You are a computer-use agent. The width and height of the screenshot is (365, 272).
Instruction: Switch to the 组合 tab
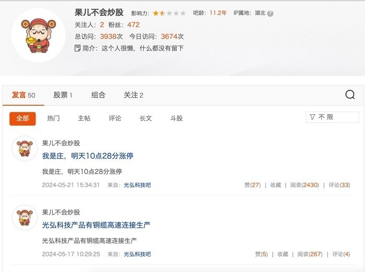tap(98, 95)
